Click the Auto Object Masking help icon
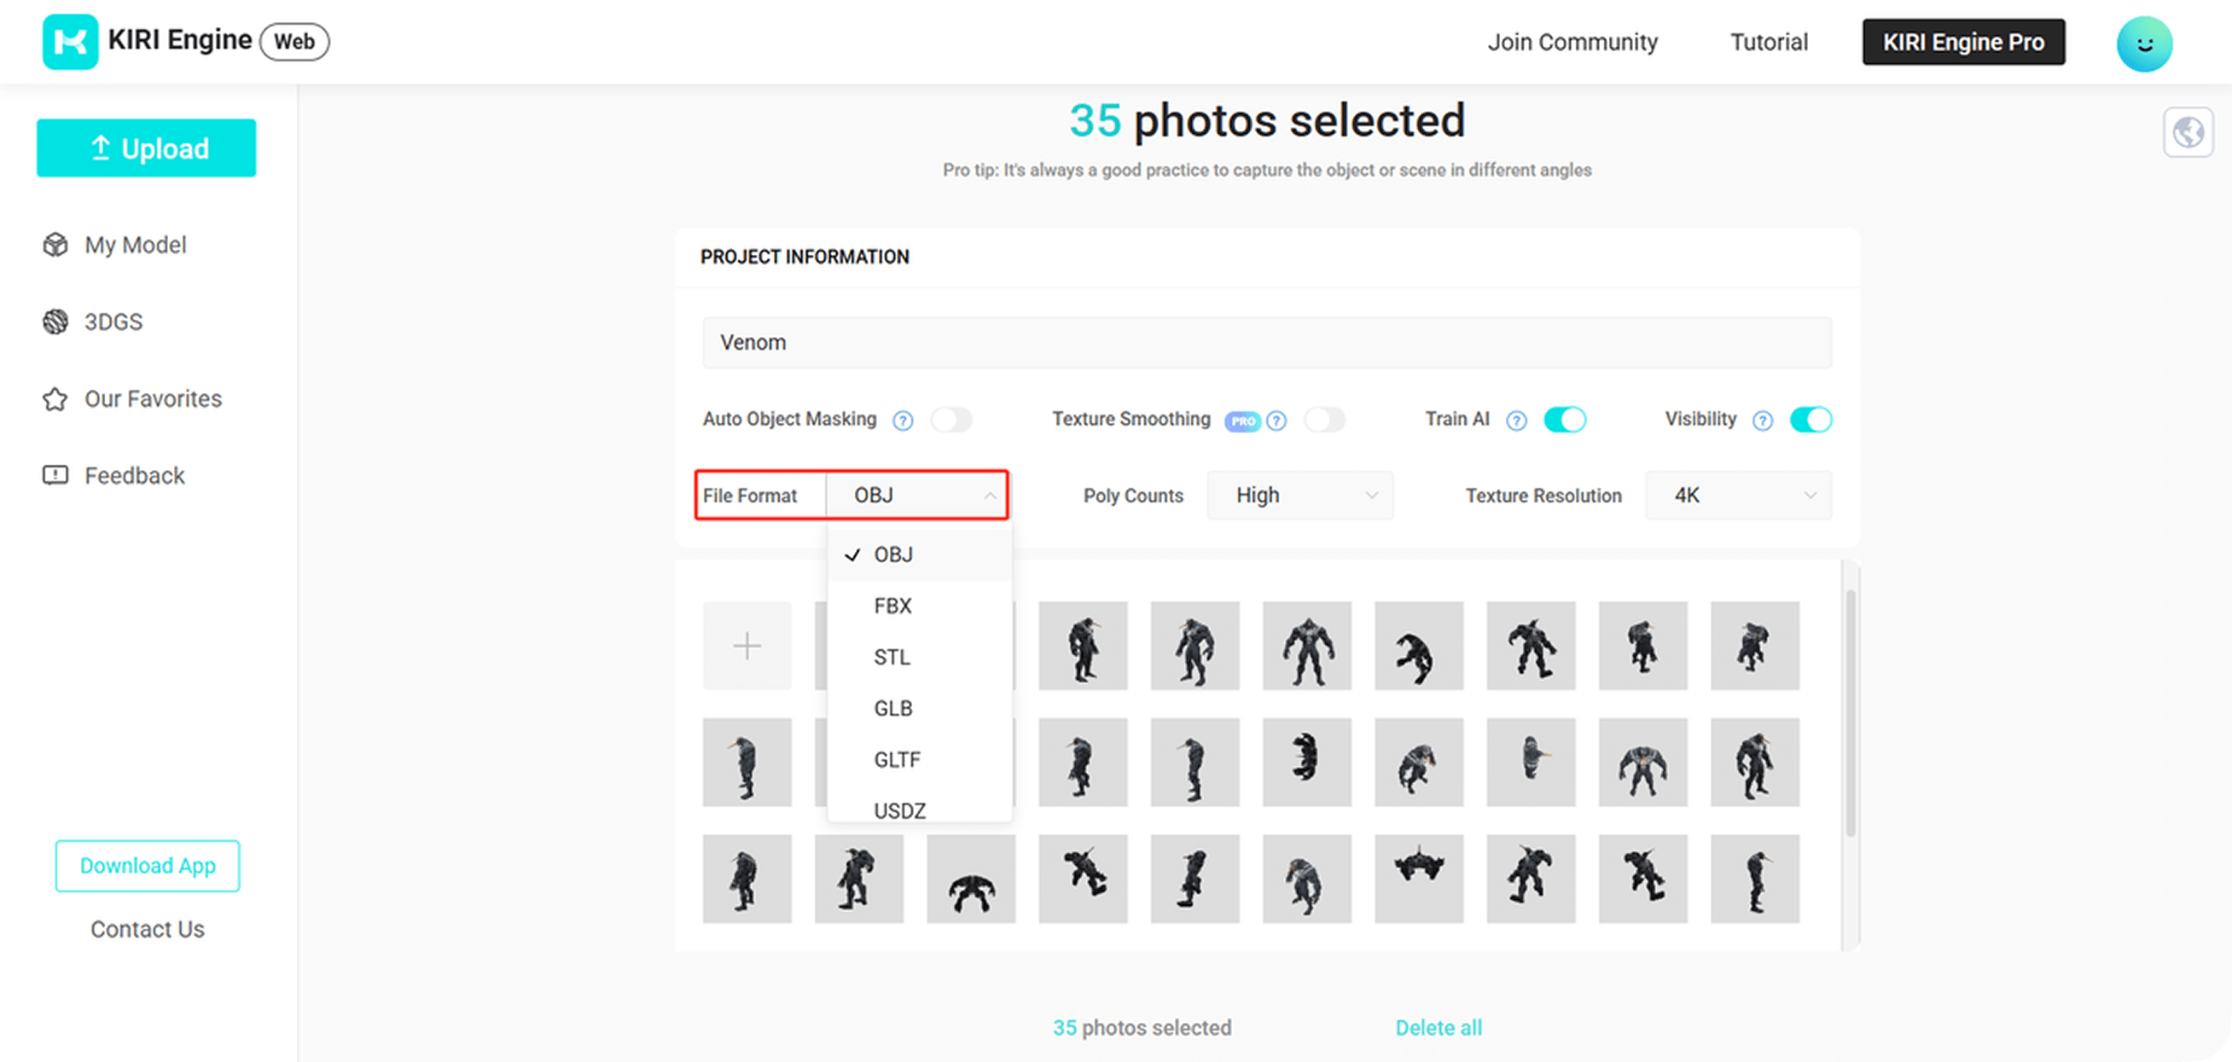 point(903,421)
